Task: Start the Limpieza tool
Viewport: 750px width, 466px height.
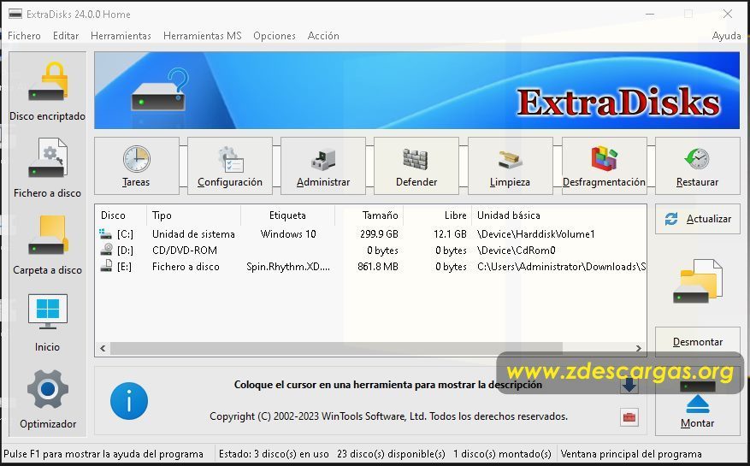Action: pyautogui.click(x=510, y=166)
